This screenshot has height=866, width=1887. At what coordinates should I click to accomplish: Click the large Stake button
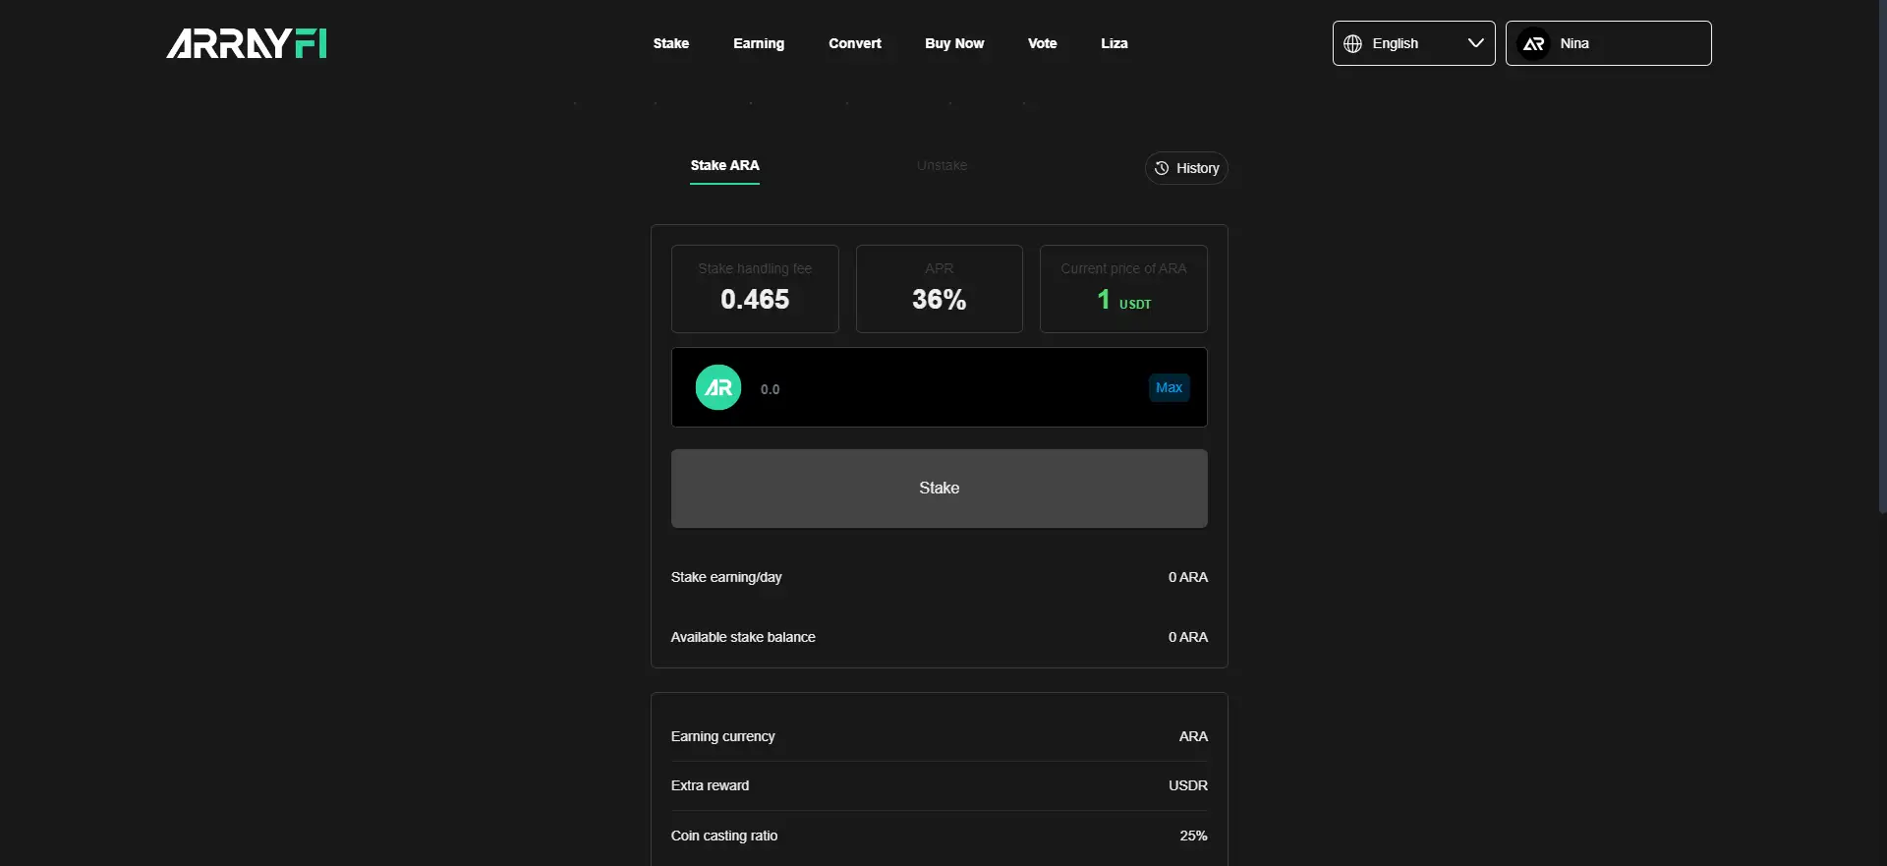click(939, 489)
